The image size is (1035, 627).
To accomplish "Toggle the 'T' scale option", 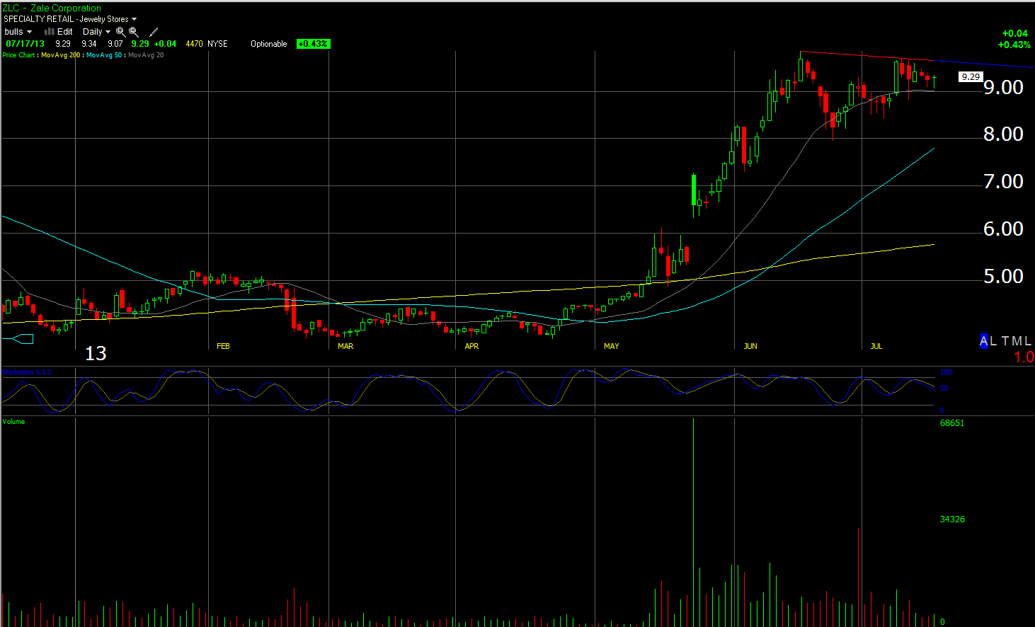I will pyautogui.click(x=1005, y=341).
